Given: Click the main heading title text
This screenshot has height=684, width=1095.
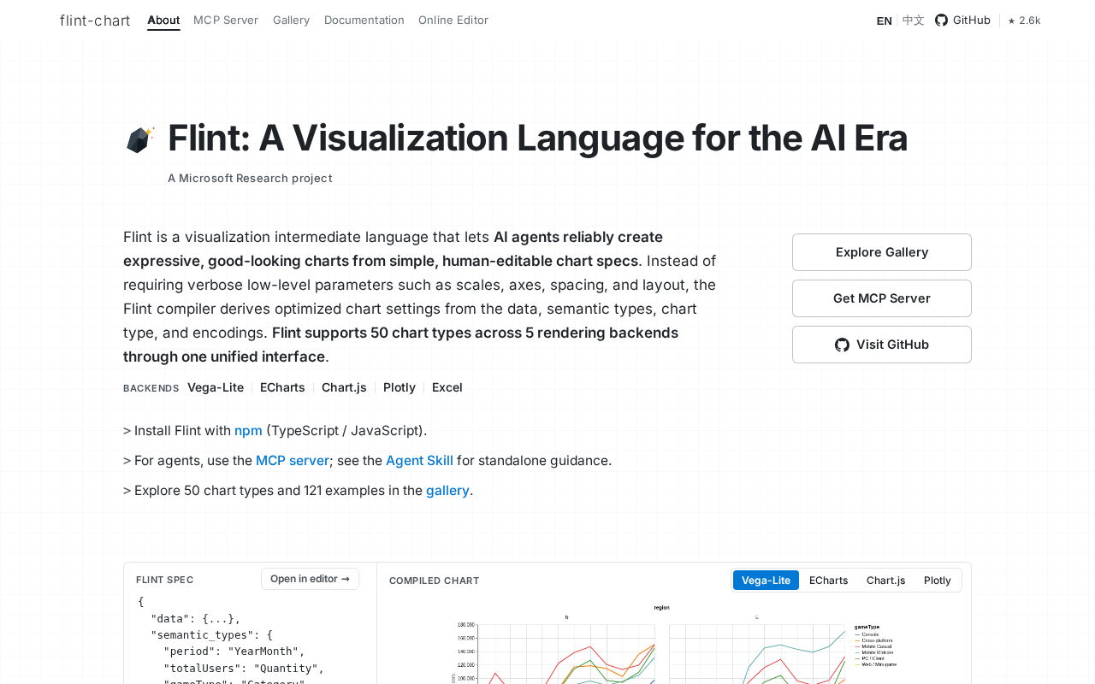Looking at the screenshot, I should coord(537,139).
